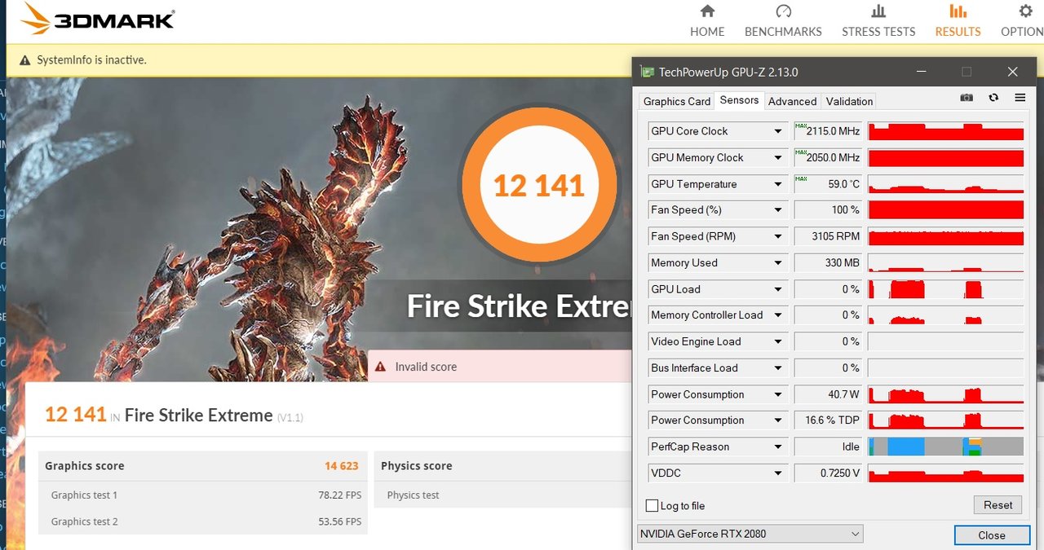The height and width of the screenshot is (550, 1044).
Task: Click the 16.6 % TDP value
Action: coord(828,420)
